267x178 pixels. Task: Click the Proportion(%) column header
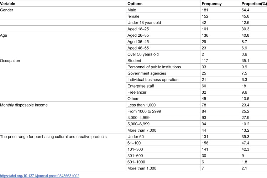point(254,4)
